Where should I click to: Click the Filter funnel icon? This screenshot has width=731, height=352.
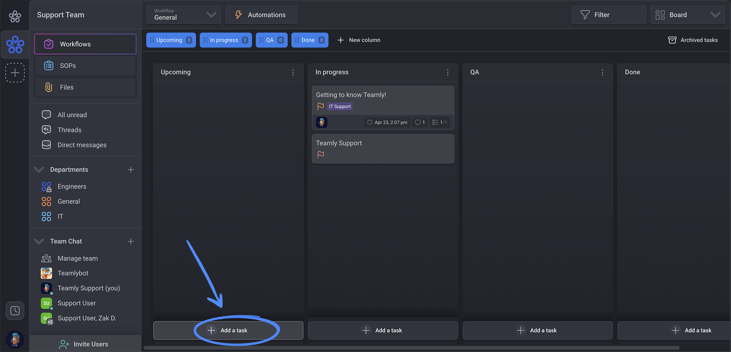pyautogui.click(x=585, y=15)
